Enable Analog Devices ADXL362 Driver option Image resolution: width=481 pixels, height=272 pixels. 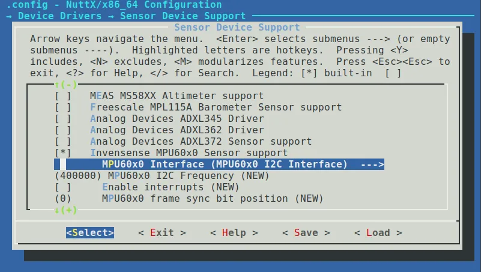tap(63, 130)
